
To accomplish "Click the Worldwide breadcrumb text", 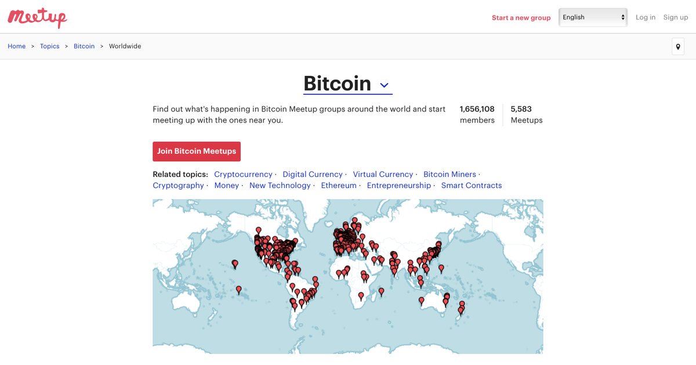I will click(125, 46).
